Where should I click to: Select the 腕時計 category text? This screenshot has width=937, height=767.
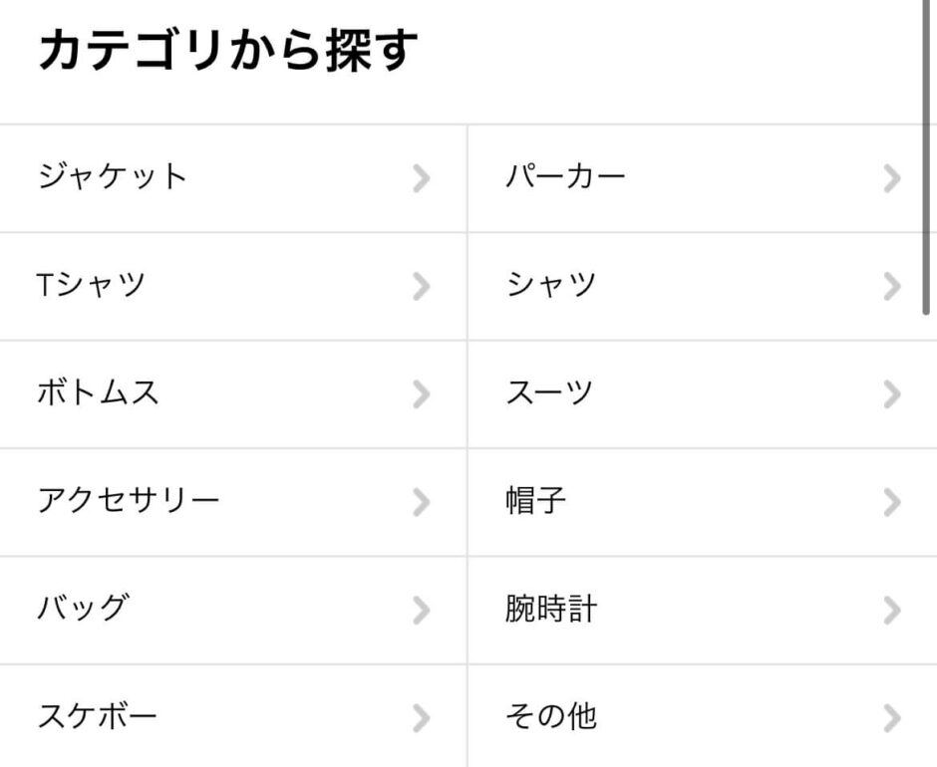(550, 609)
